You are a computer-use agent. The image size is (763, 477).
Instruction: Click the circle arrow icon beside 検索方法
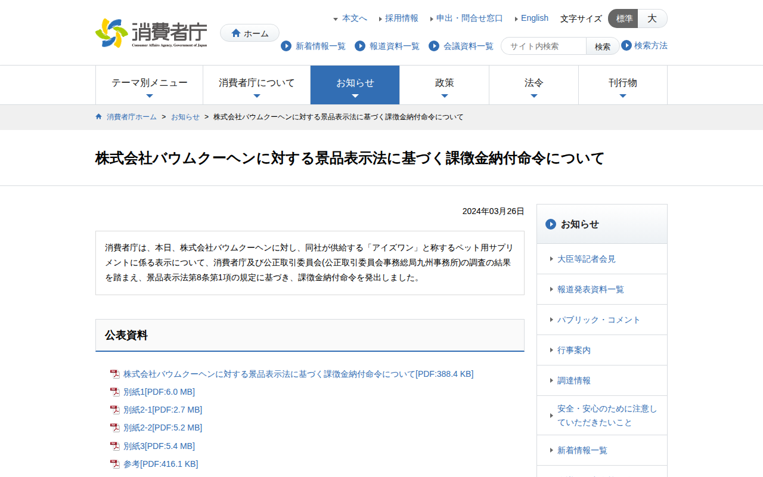click(626, 45)
